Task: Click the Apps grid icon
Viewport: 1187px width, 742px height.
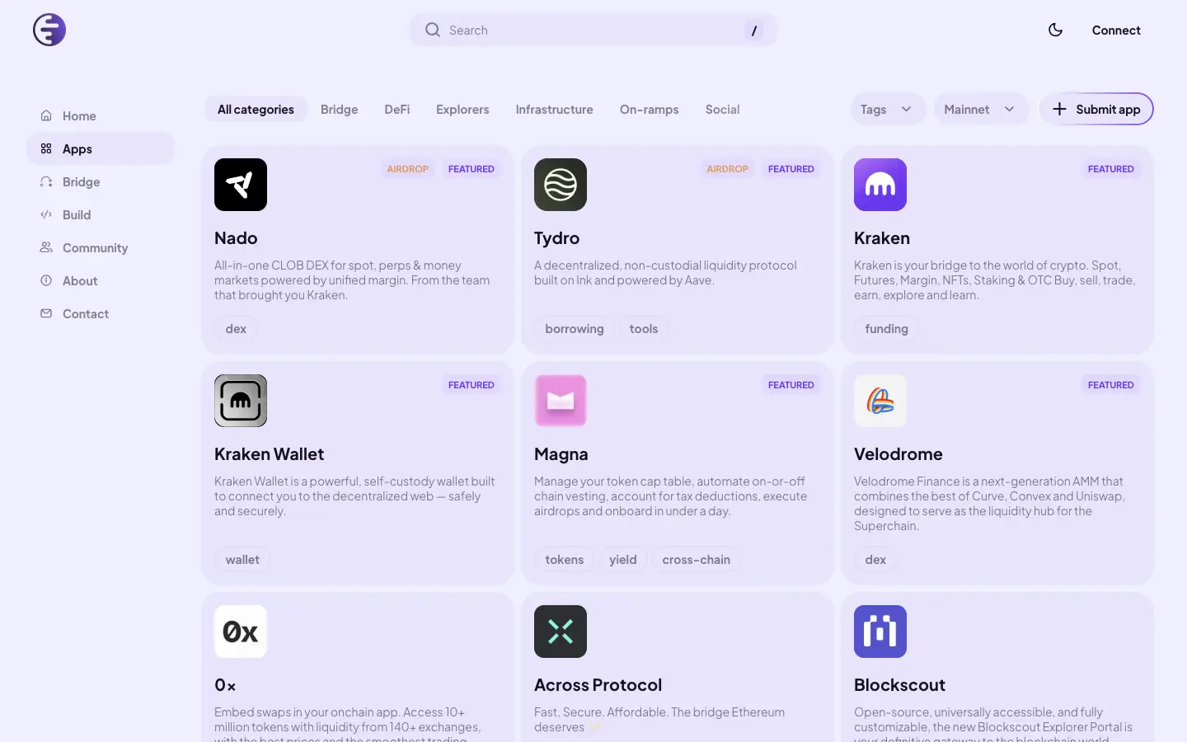Action: click(x=46, y=148)
